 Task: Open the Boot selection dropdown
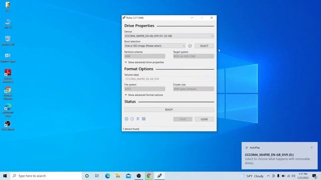point(155,45)
